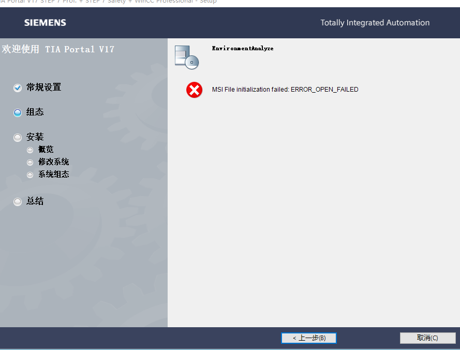
Task: Click the 修改系统 sub-step bullet
Action: click(x=30, y=163)
